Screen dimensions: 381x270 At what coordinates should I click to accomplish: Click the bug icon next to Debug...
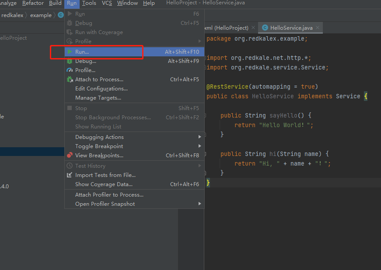(70, 61)
